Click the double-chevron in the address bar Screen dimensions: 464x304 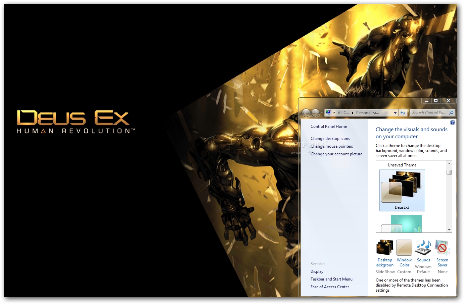point(334,113)
